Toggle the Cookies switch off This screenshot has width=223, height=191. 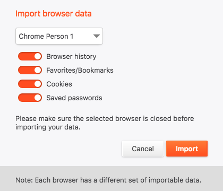pos(30,84)
